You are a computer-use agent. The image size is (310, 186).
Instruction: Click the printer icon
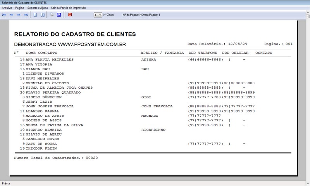tap(52, 15)
